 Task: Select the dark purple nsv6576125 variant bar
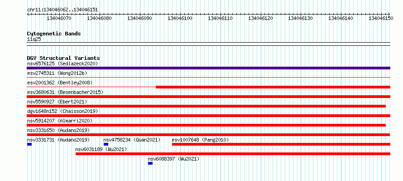(208, 68)
